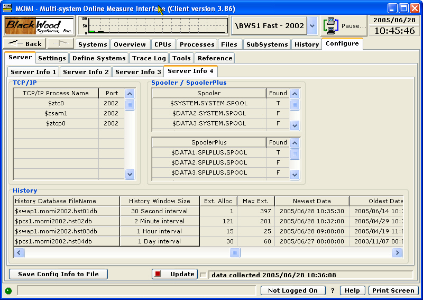423x300 pixels.
Task: Toggle the checkbox beside data collected
Action: click(x=203, y=275)
